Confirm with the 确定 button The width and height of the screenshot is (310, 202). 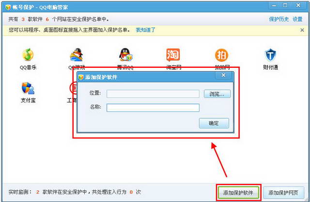[214, 124]
